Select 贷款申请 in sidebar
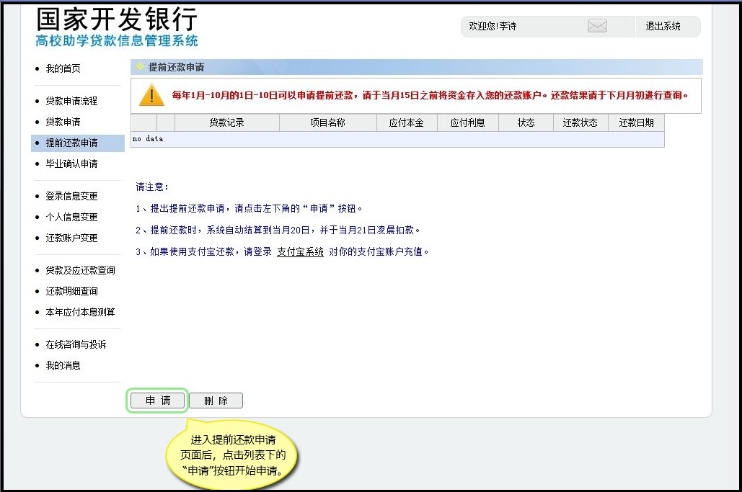742x492 pixels. [x=63, y=122]
